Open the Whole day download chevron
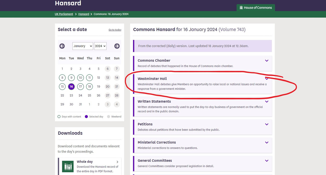The width and height of the screenshot is (326, 175). 117,162
